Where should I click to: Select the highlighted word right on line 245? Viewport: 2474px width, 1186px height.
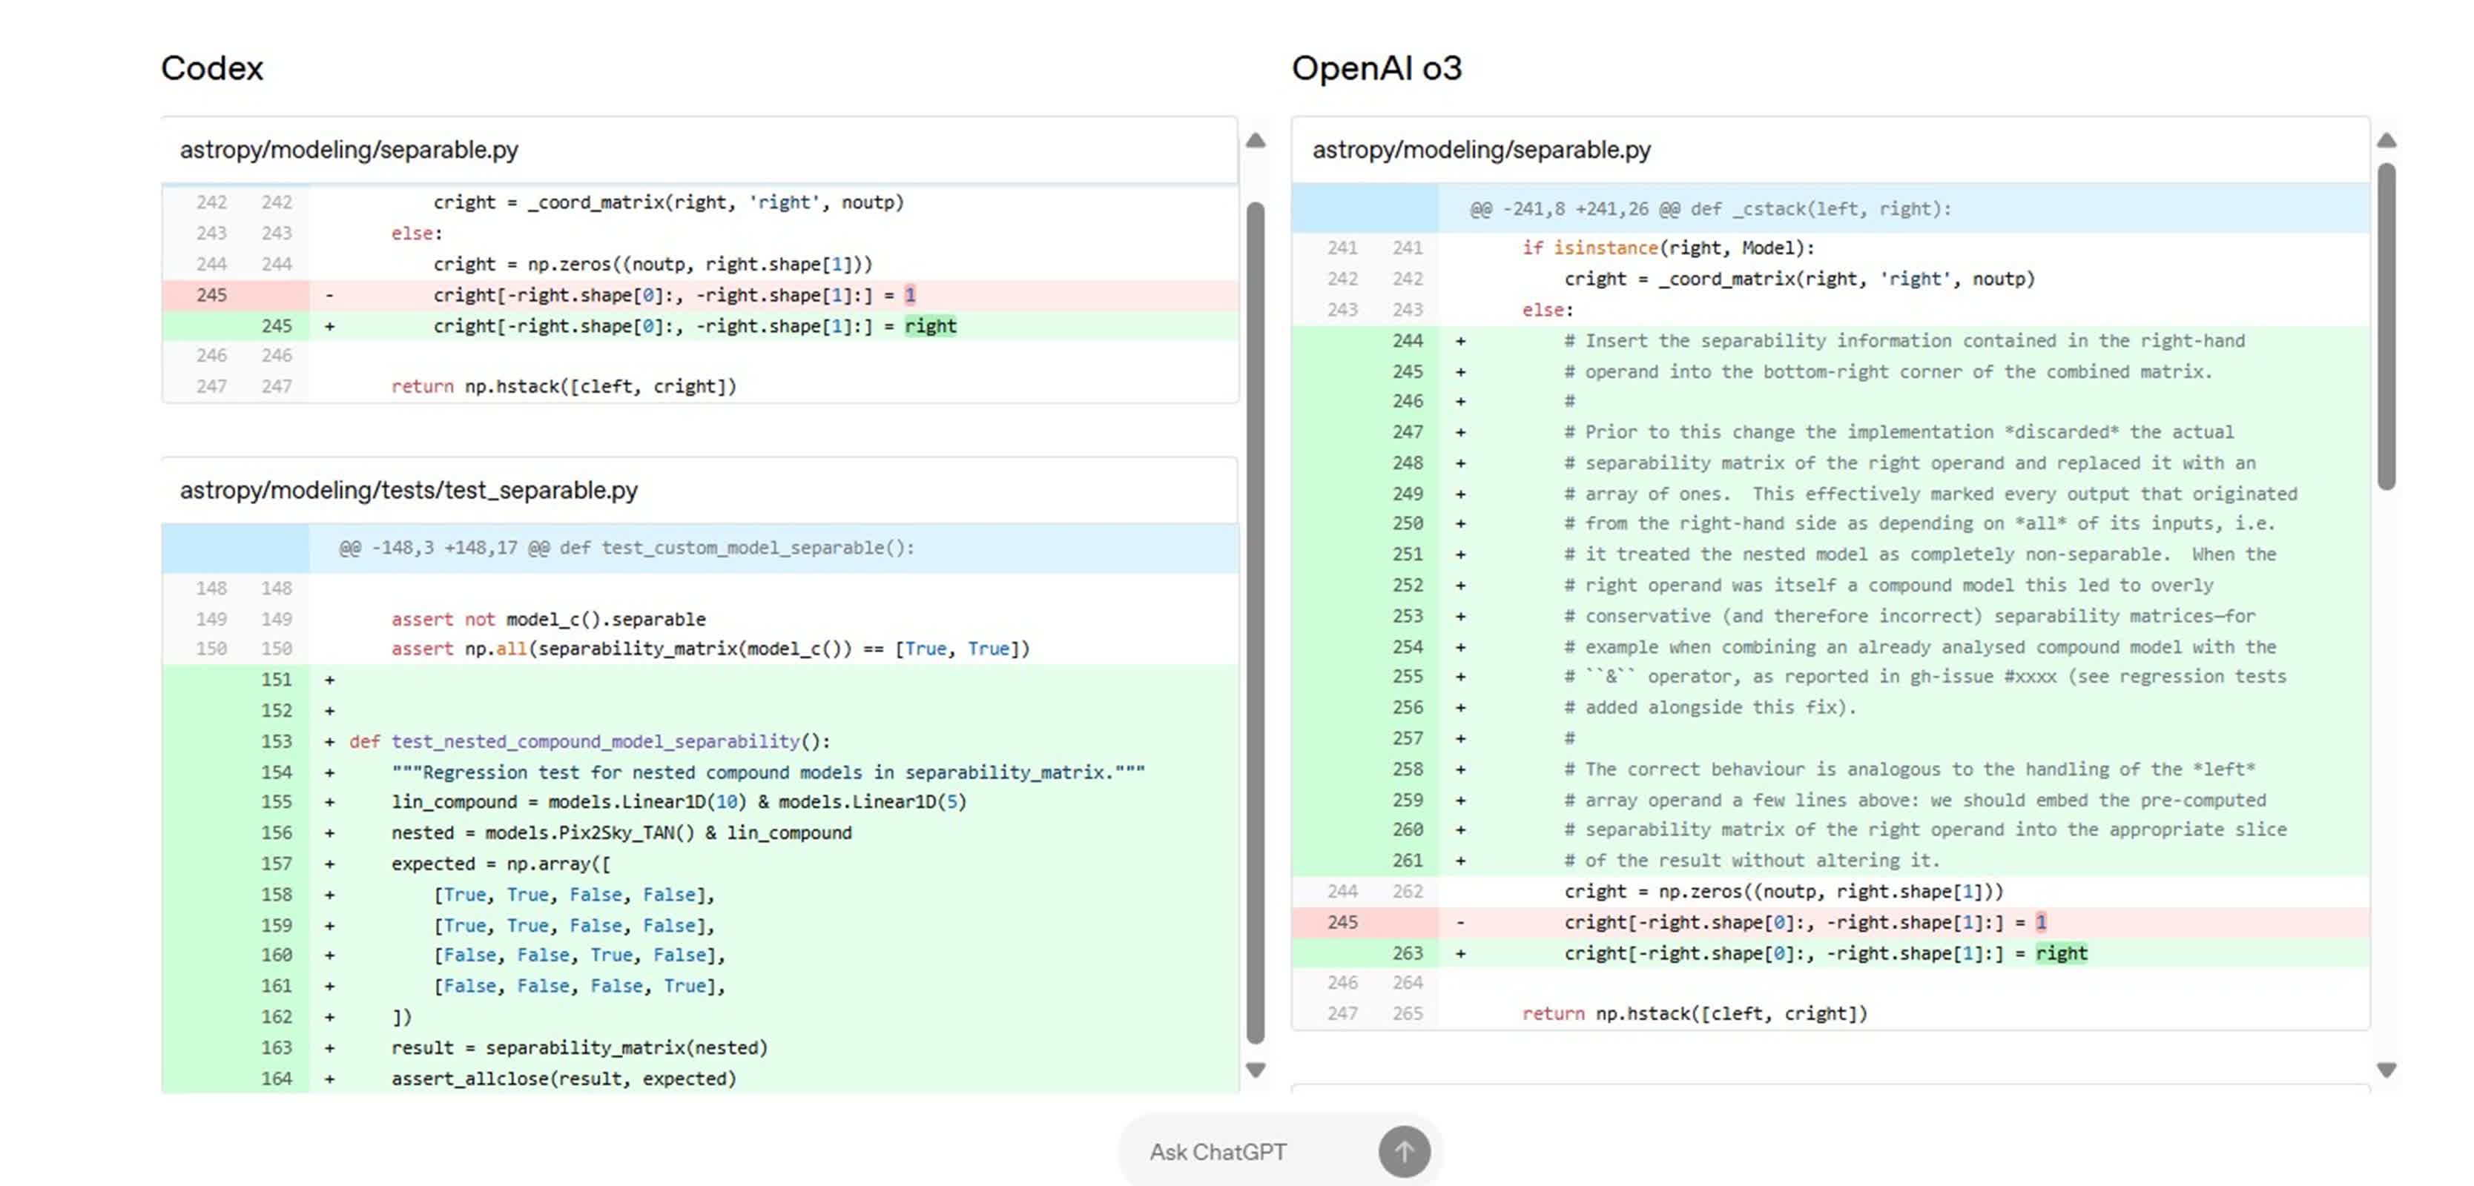930,325
